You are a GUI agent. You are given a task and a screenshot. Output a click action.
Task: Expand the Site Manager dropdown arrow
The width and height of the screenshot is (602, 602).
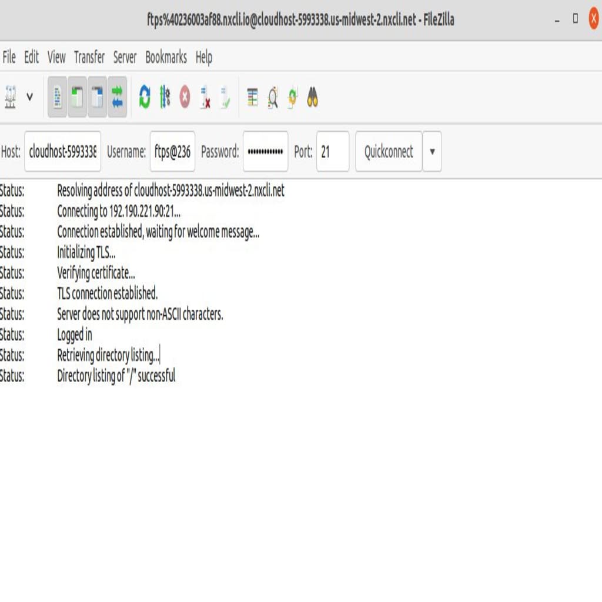(x=29, y=97)
